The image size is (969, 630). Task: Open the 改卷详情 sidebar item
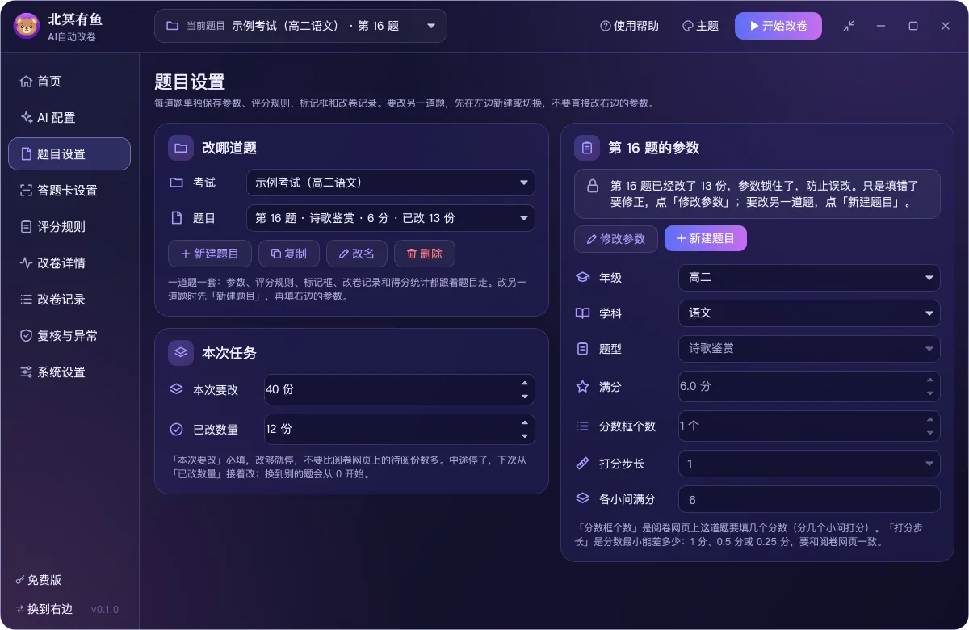click(69, 263)
